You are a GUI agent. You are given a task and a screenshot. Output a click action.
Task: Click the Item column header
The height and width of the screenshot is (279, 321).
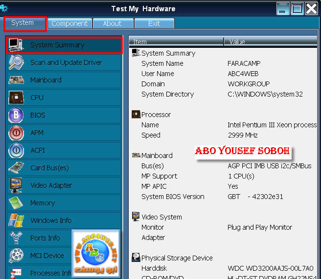176,41
